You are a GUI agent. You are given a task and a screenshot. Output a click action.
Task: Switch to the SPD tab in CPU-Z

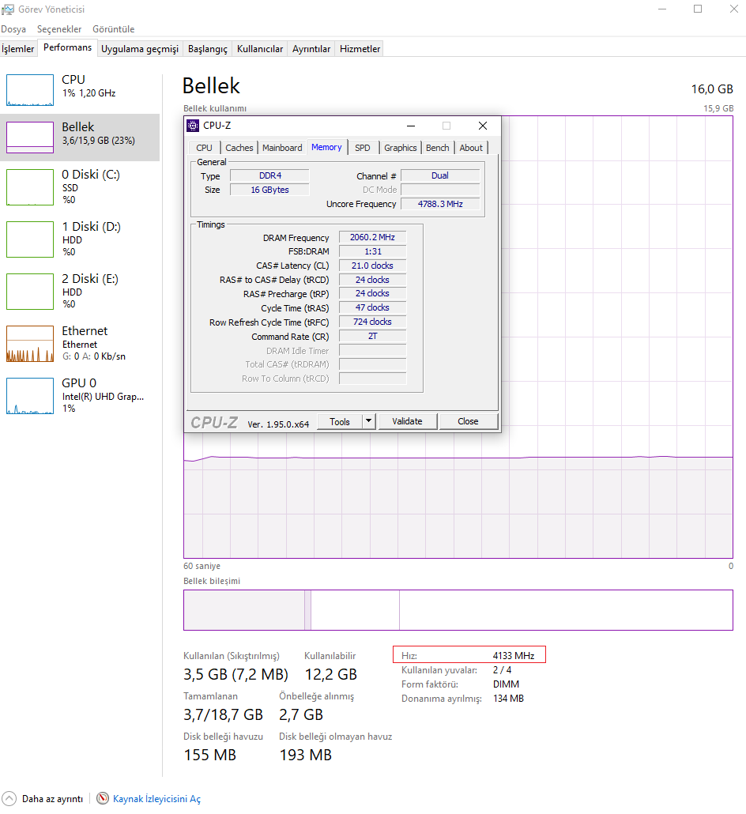(363, 148)
